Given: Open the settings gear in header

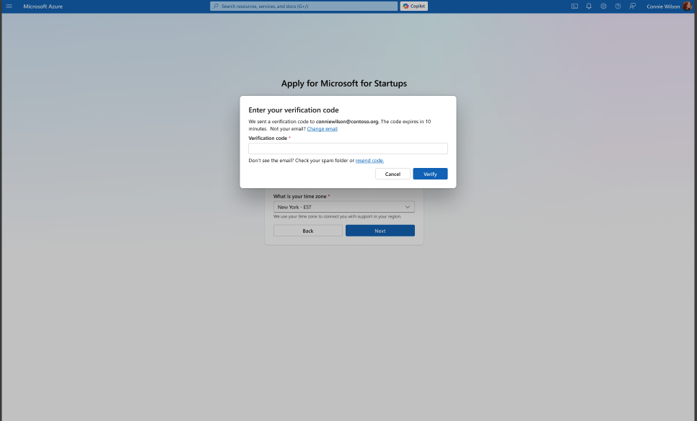Looking at the screenshot, I should (603, 6).
